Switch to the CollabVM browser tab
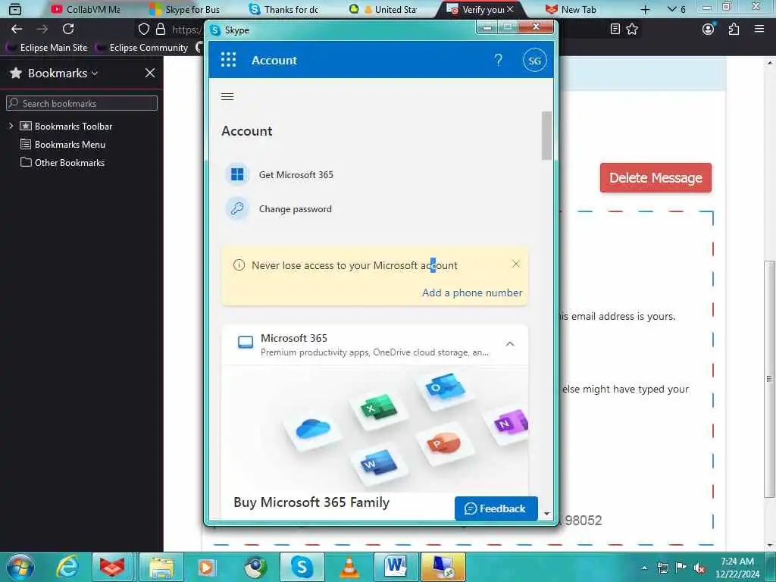This screenshot has height=582, width=776. pyautogui.click(x=85, y=9)
